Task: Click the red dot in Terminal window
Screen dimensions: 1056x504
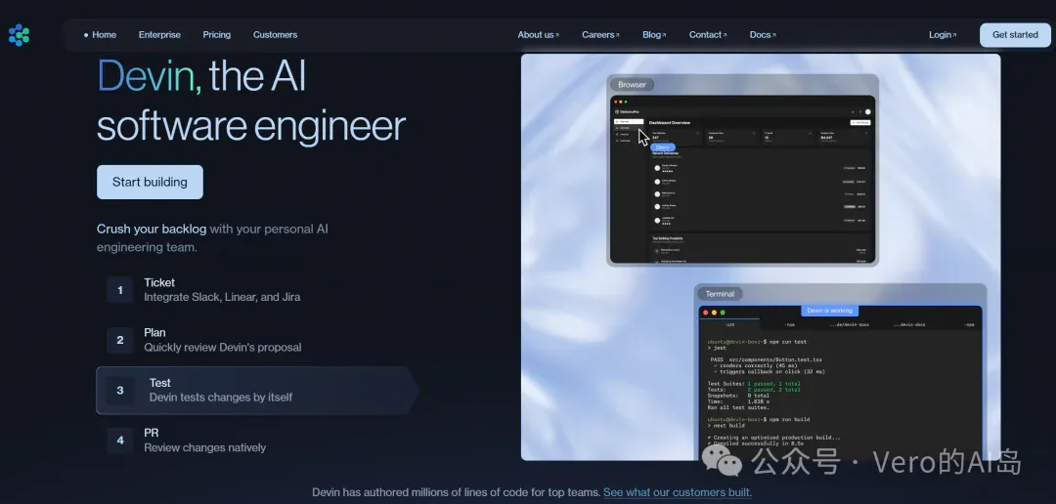Action: [706, 313]
